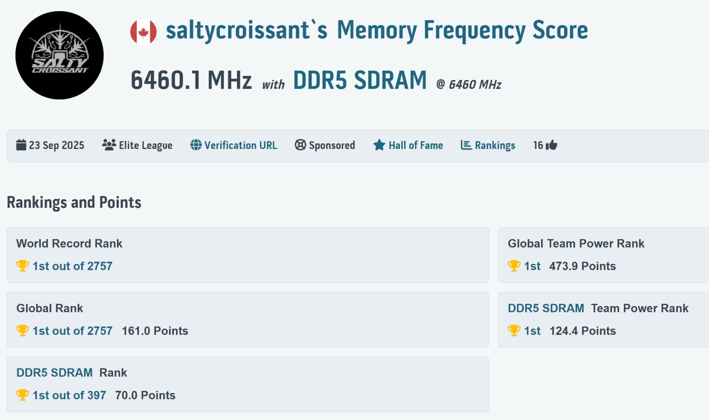709x420 pixels.
Task: Click the DDR5 SDRAM heading link
Action: (360, 80)
